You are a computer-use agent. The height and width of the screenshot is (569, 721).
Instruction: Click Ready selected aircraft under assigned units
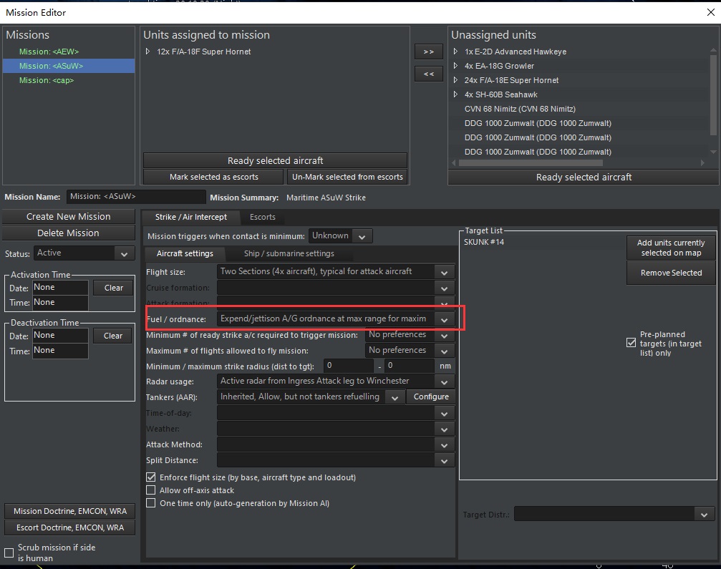(x=275, y=160)
